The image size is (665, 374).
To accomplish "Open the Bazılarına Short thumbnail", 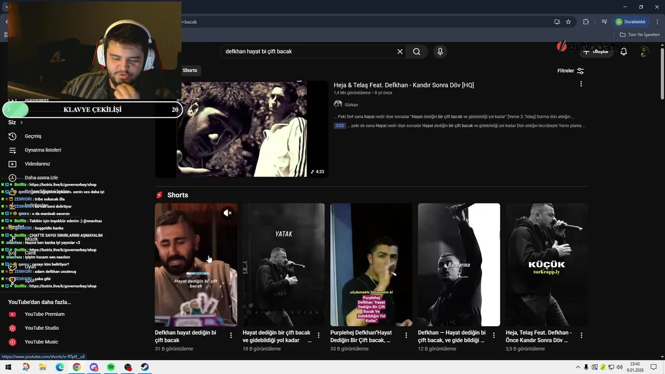I will (459, 264).
